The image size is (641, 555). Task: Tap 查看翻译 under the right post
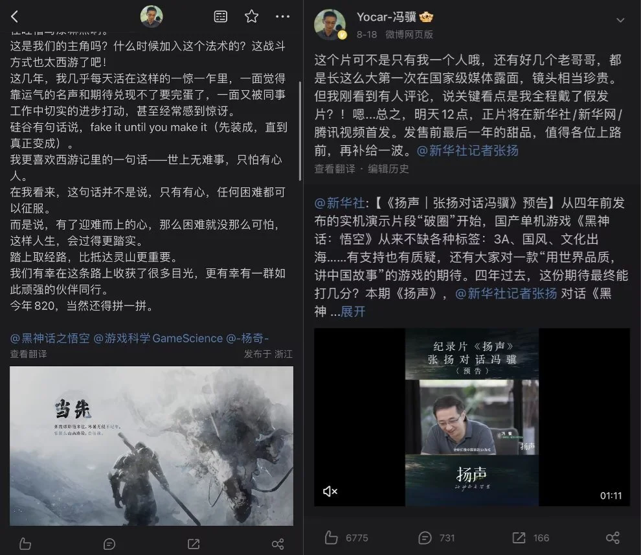(335, 169)
